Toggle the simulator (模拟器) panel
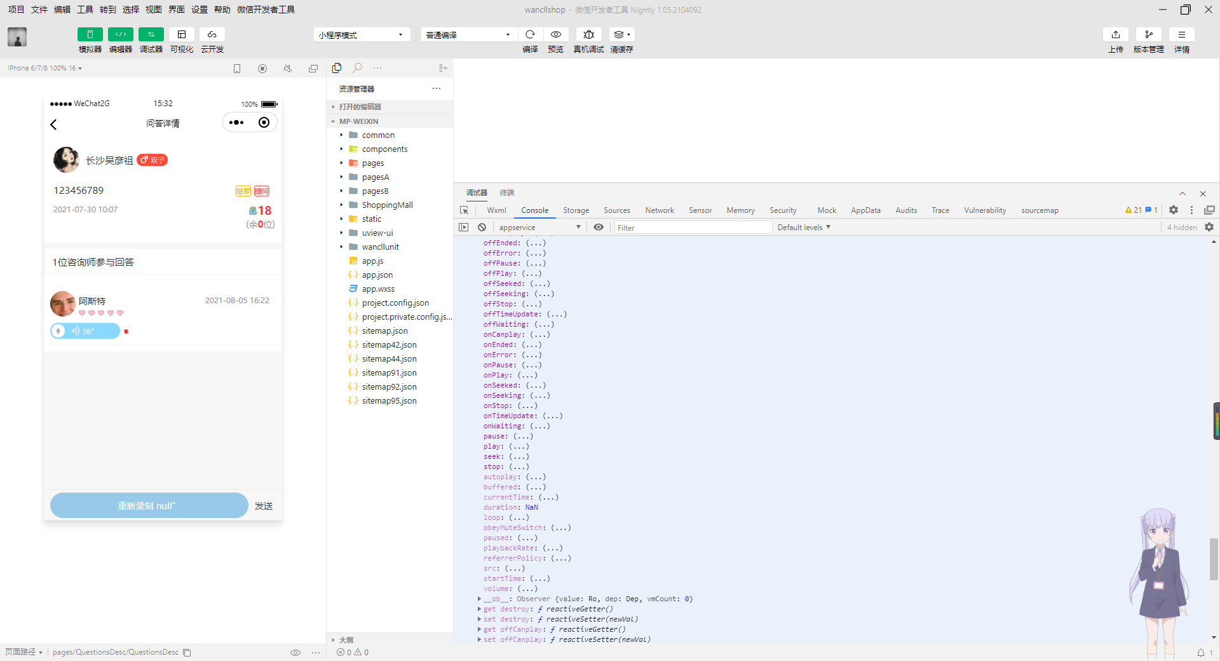Viewport: 1220px width, 661px height. click(x=90, y=35)
